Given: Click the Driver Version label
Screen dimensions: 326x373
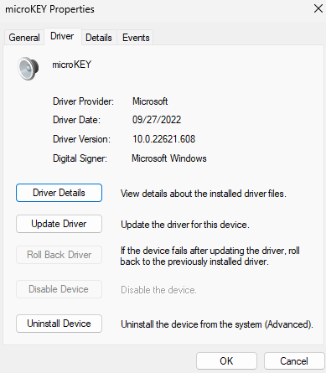Looking at the screenshot, I should (x=81, y=139).
